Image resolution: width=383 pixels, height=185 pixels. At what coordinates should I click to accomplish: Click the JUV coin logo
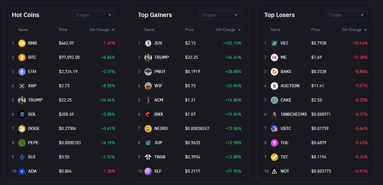tap(148, 43)
